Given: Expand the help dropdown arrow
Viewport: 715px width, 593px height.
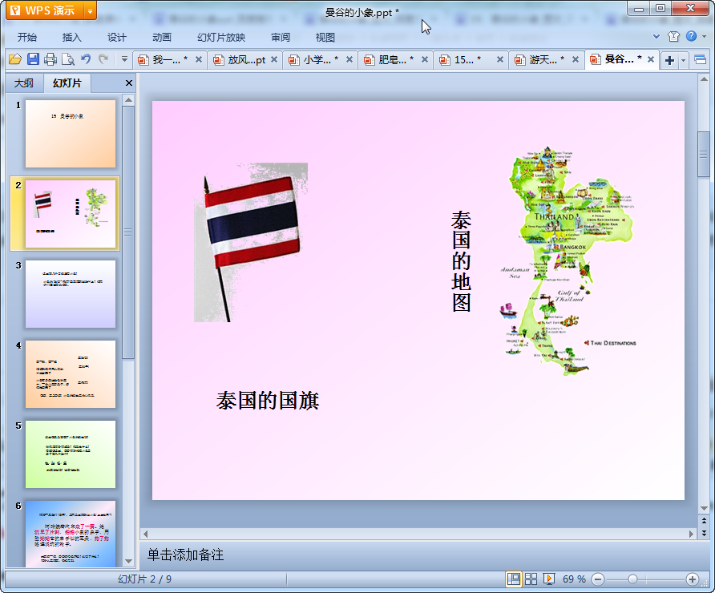Looking at the screenshot, I should click(x=704, y=37).
